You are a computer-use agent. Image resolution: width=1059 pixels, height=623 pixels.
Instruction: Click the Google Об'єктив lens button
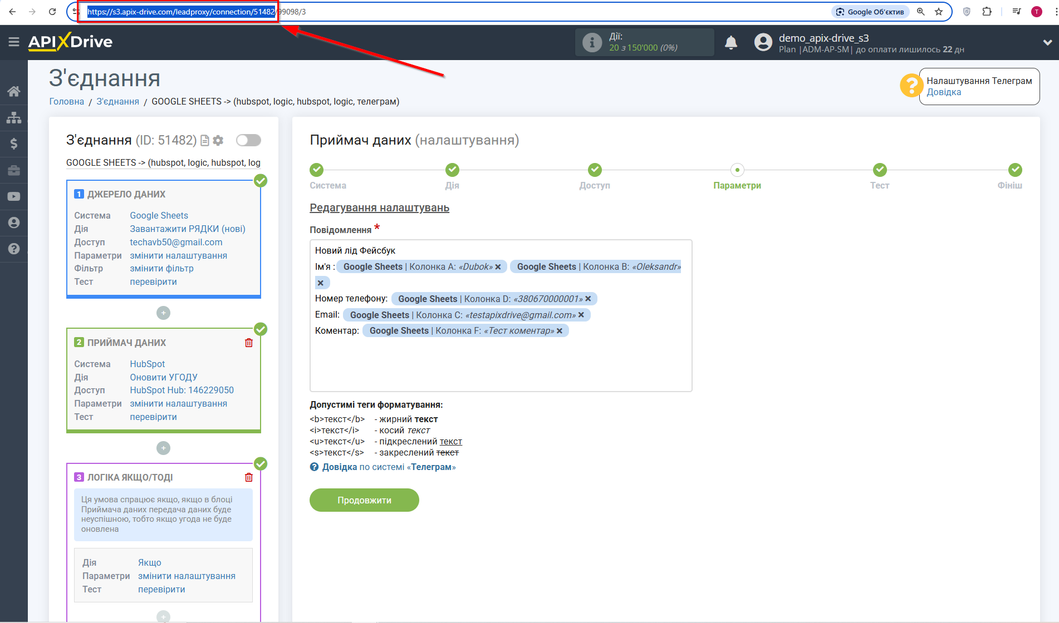(x=870, y=12)
